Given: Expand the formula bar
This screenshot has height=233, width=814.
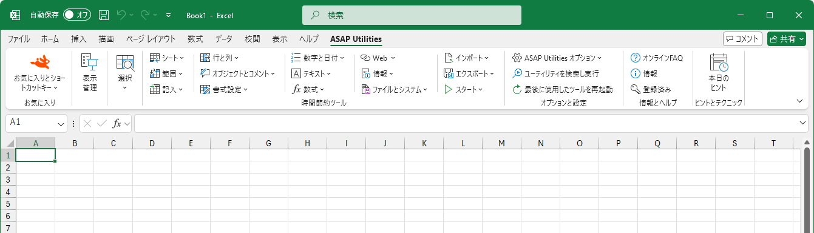Looking at the screenshot, I should coord(803,123).
